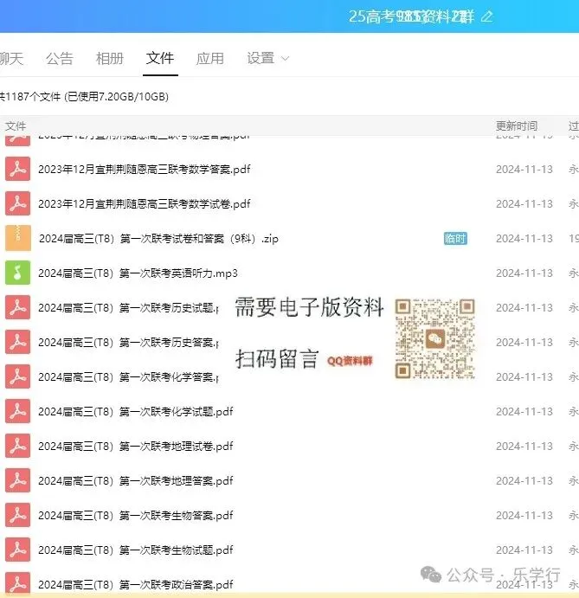Click the date of 化学试题.pdf row

(524, 412)
